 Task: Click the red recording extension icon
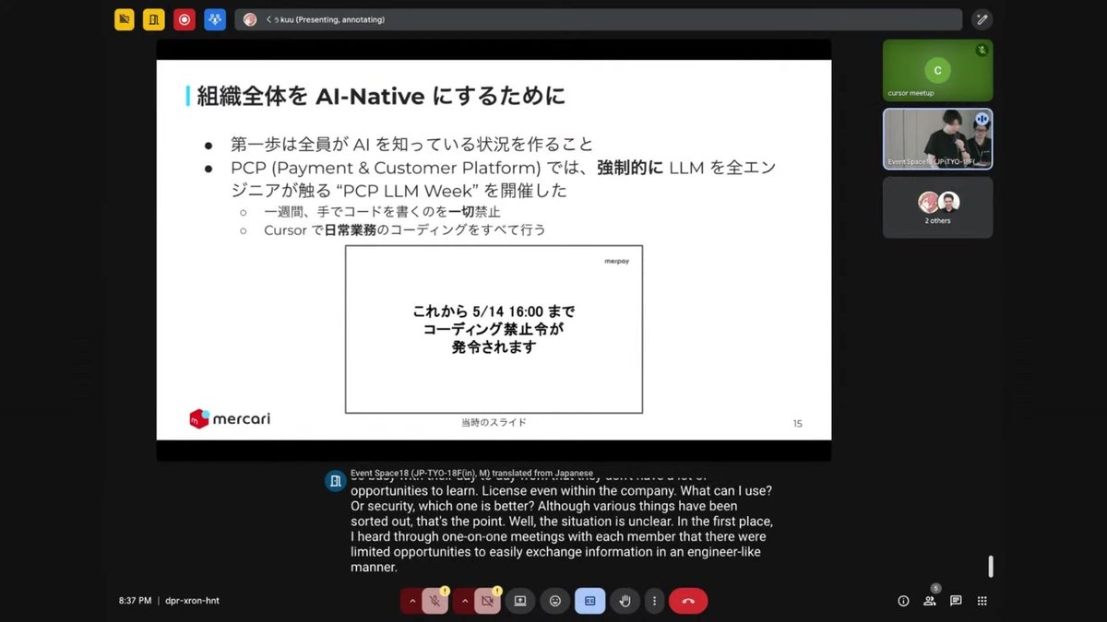pyautogui.click(x=184, y=18)
